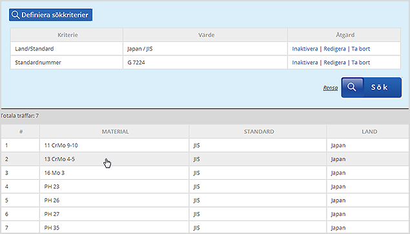Click JIS in the 11 CrMo 9-10 row
This screenshot has width=410, height=234.
[x=197, y=146]
